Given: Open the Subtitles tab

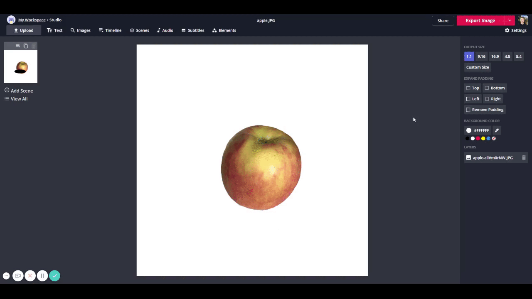Looking at the screenshot, I should [193, 30].
